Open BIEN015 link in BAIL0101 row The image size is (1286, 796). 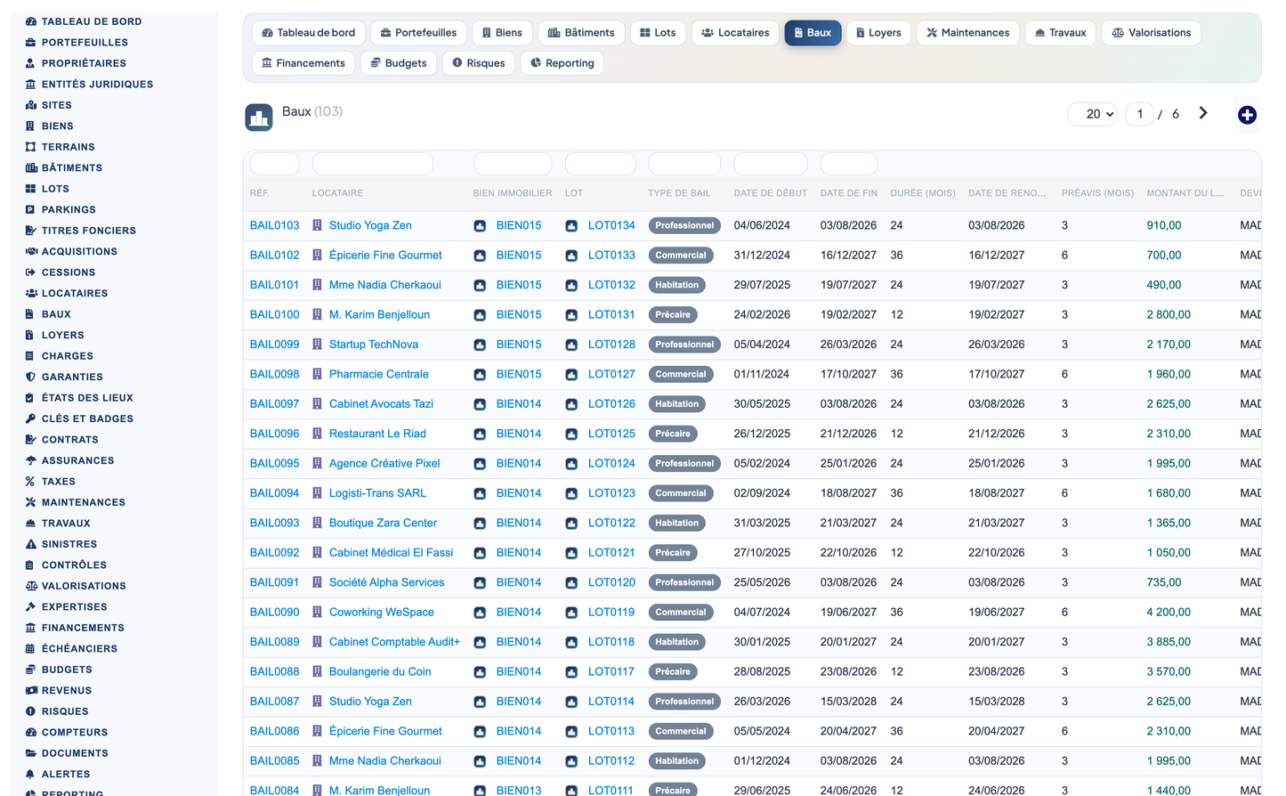coord(519,285)
